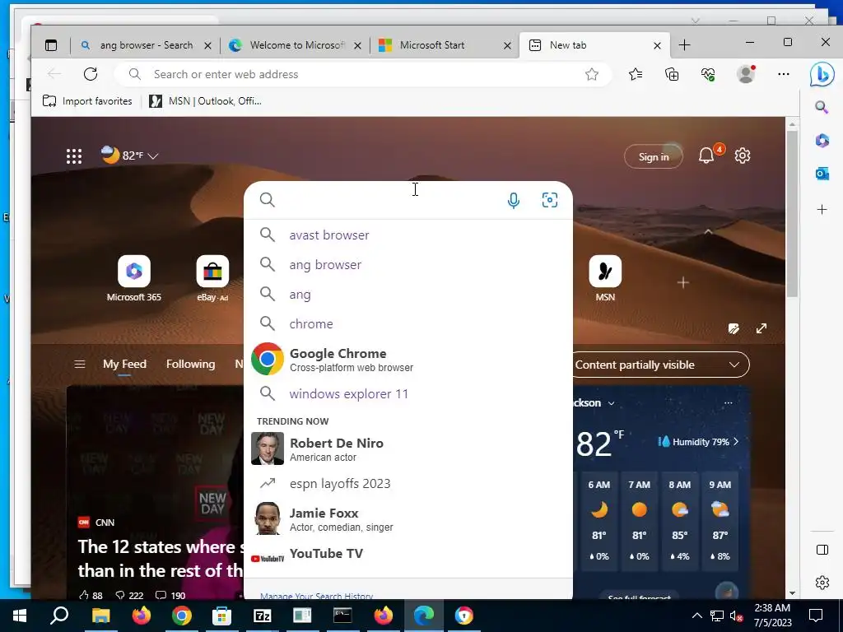Open Windows Start menu button
Image resolution: width=843 pixels, height=632 pixels.
click(20, 616)
